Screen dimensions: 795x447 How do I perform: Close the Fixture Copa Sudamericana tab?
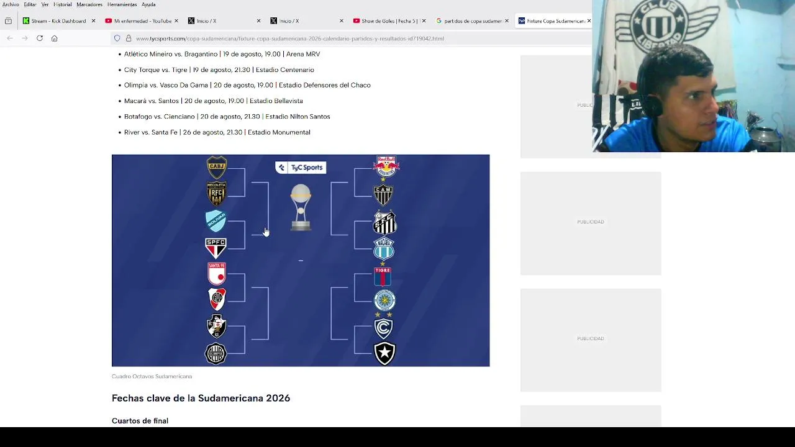pos(589,21)
